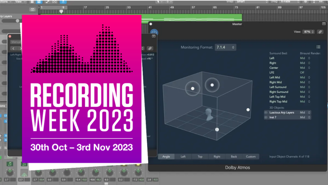Viewport: 328px width, 185px height.
Task: Click the Luscious Arp Layers object name
Action: tap(282, 113)
